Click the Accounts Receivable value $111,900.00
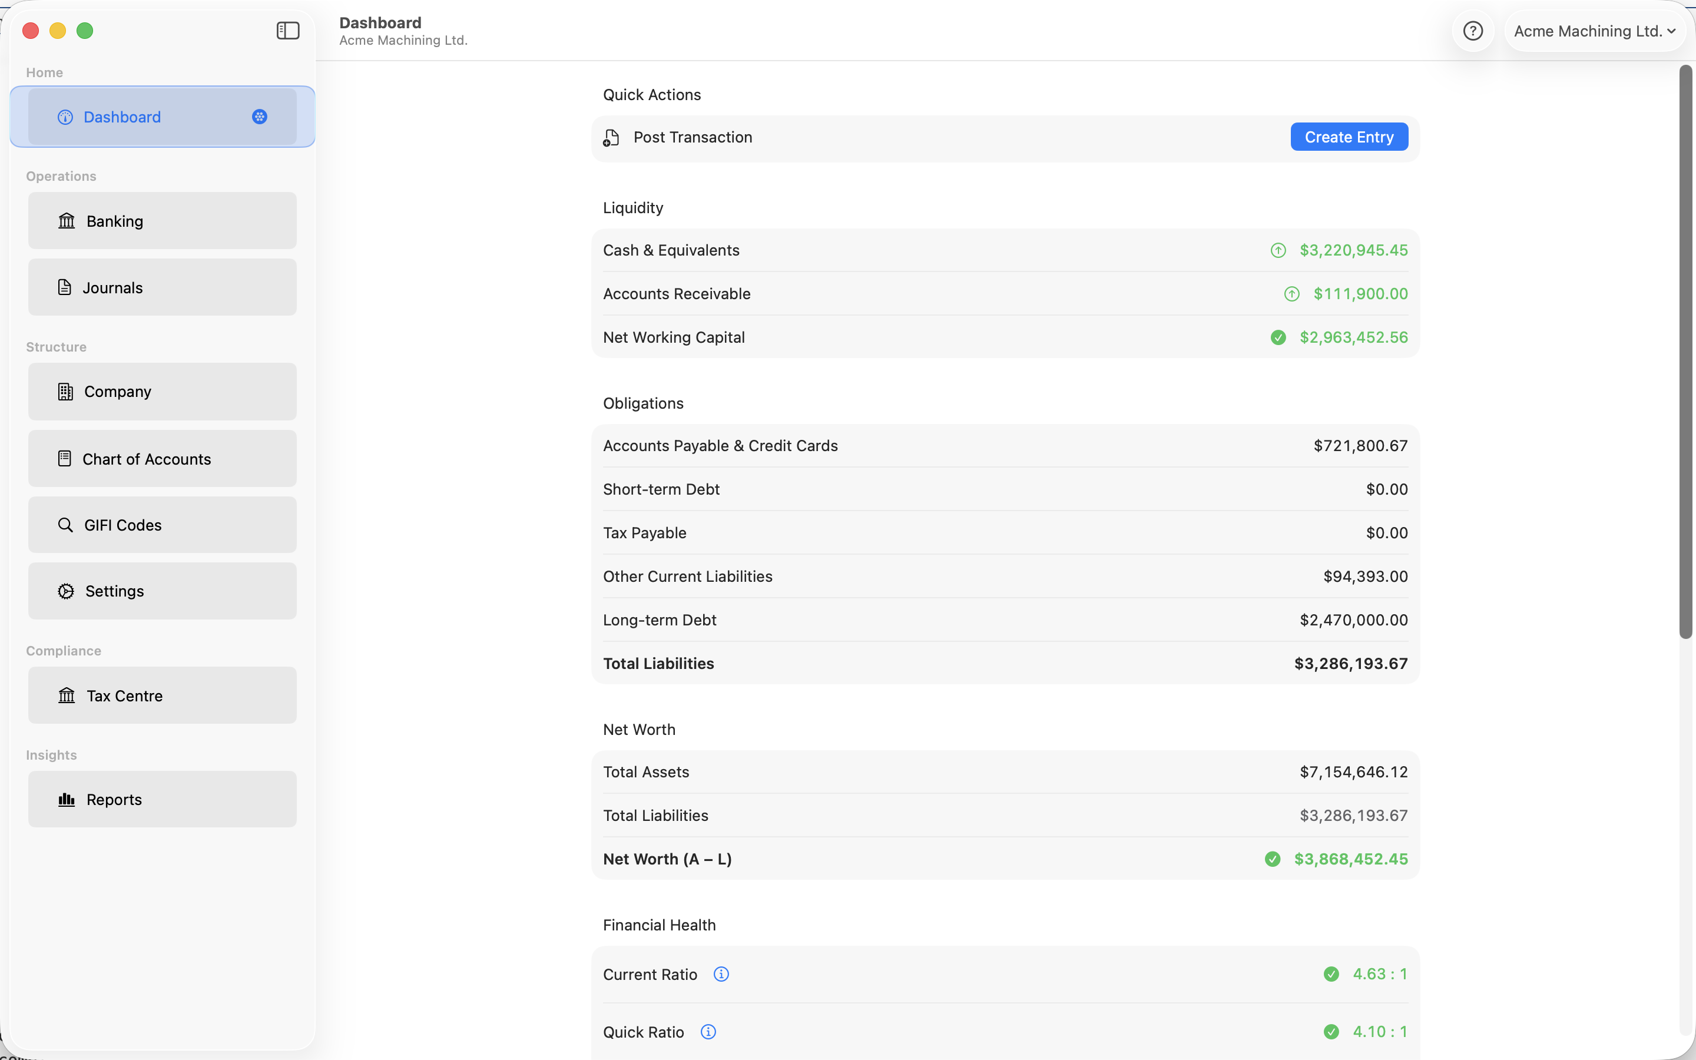 (x=1360, y=294)
